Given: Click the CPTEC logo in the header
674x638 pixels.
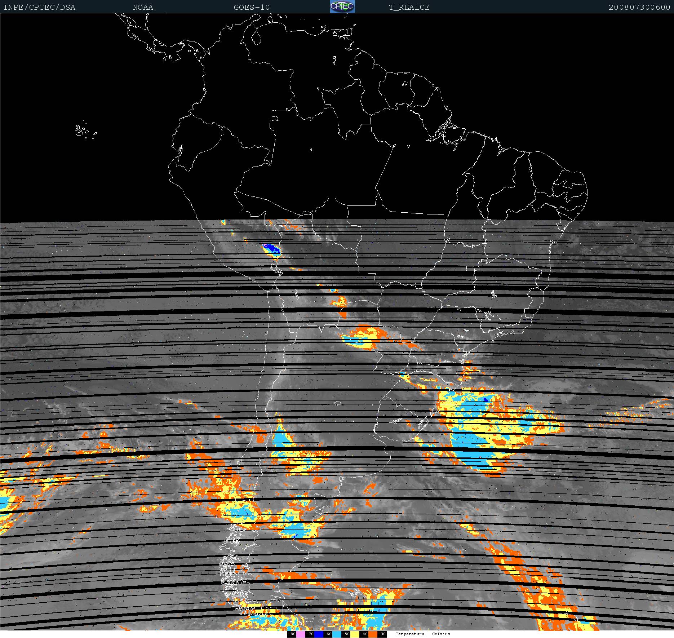Looking at the screenshot, I should point(342,6).
